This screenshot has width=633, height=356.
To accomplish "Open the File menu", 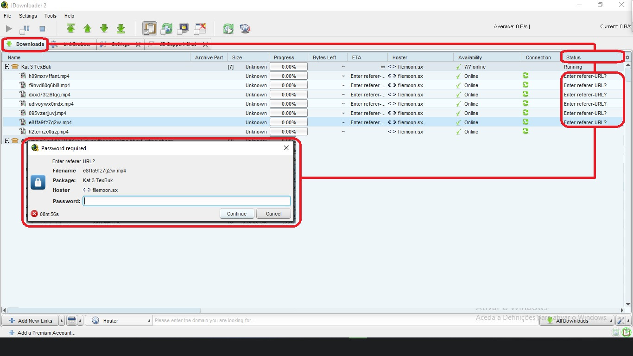I will (7, 16).
